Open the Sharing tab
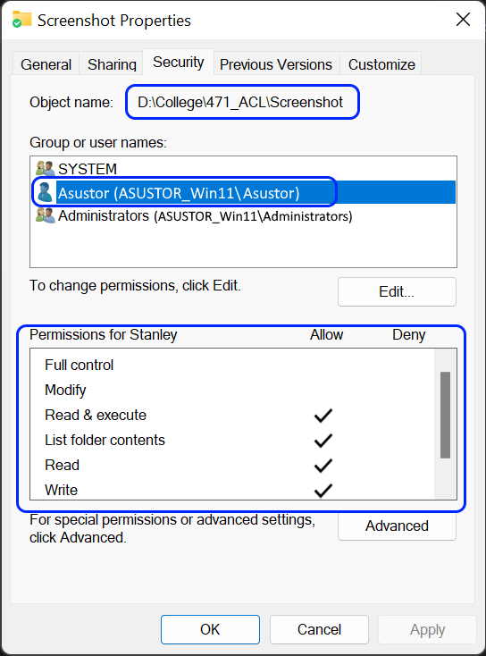The height and width of the screenshot is (656, 486). pyautogui.click(x=112, y=64)
